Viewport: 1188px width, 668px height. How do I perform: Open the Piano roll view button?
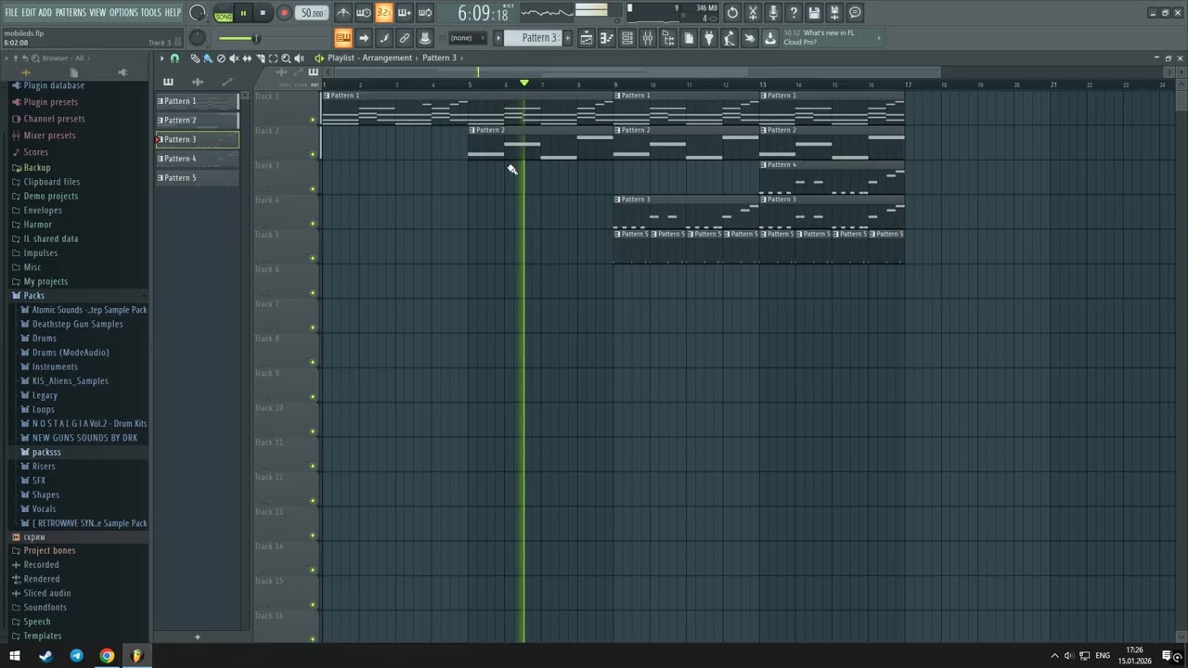click(607, 38)
